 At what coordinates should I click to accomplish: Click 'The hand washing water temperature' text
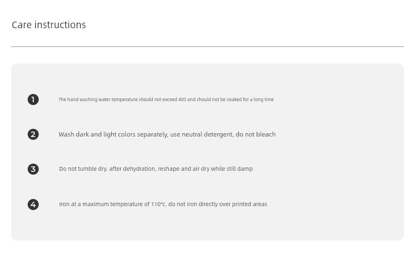[x=98, y=99]
